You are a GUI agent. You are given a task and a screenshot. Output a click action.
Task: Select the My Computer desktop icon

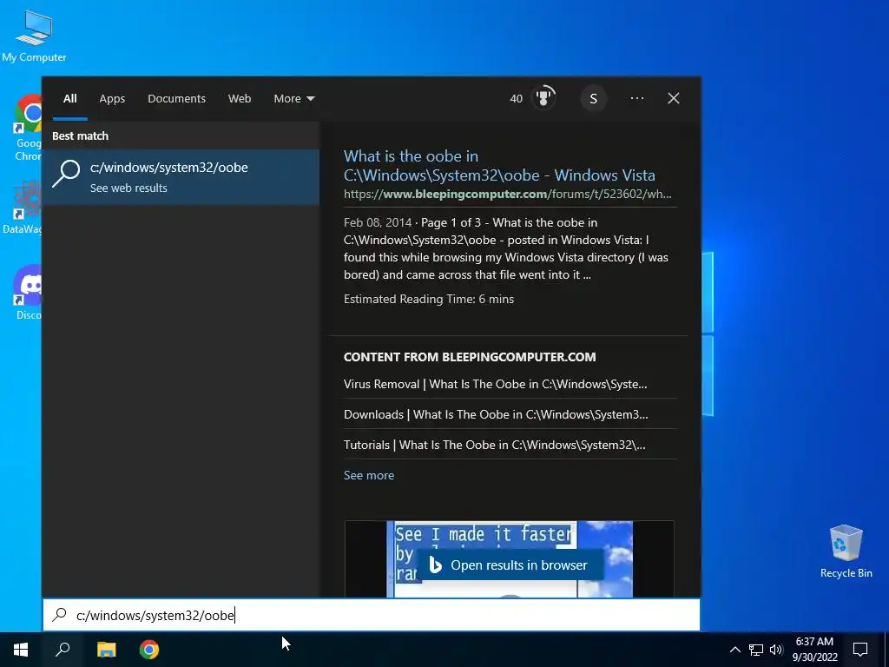tap(34, 36)
